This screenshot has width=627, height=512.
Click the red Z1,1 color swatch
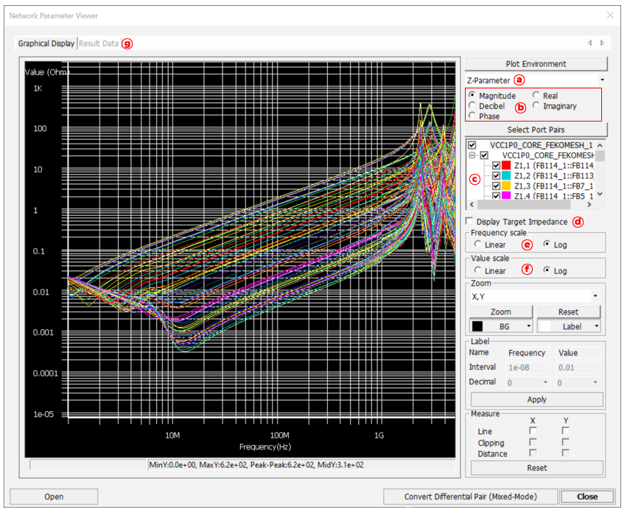click(506, 166)
